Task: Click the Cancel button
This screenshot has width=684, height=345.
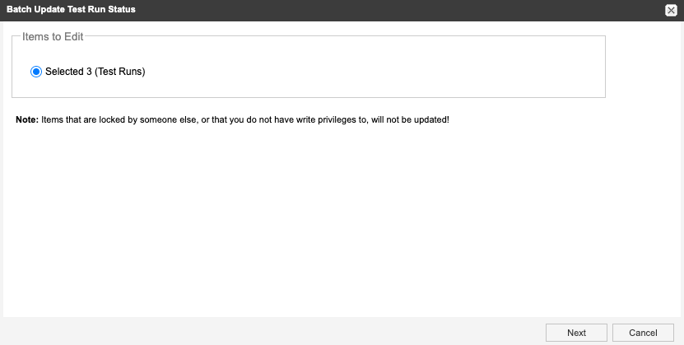Action: 643,333
